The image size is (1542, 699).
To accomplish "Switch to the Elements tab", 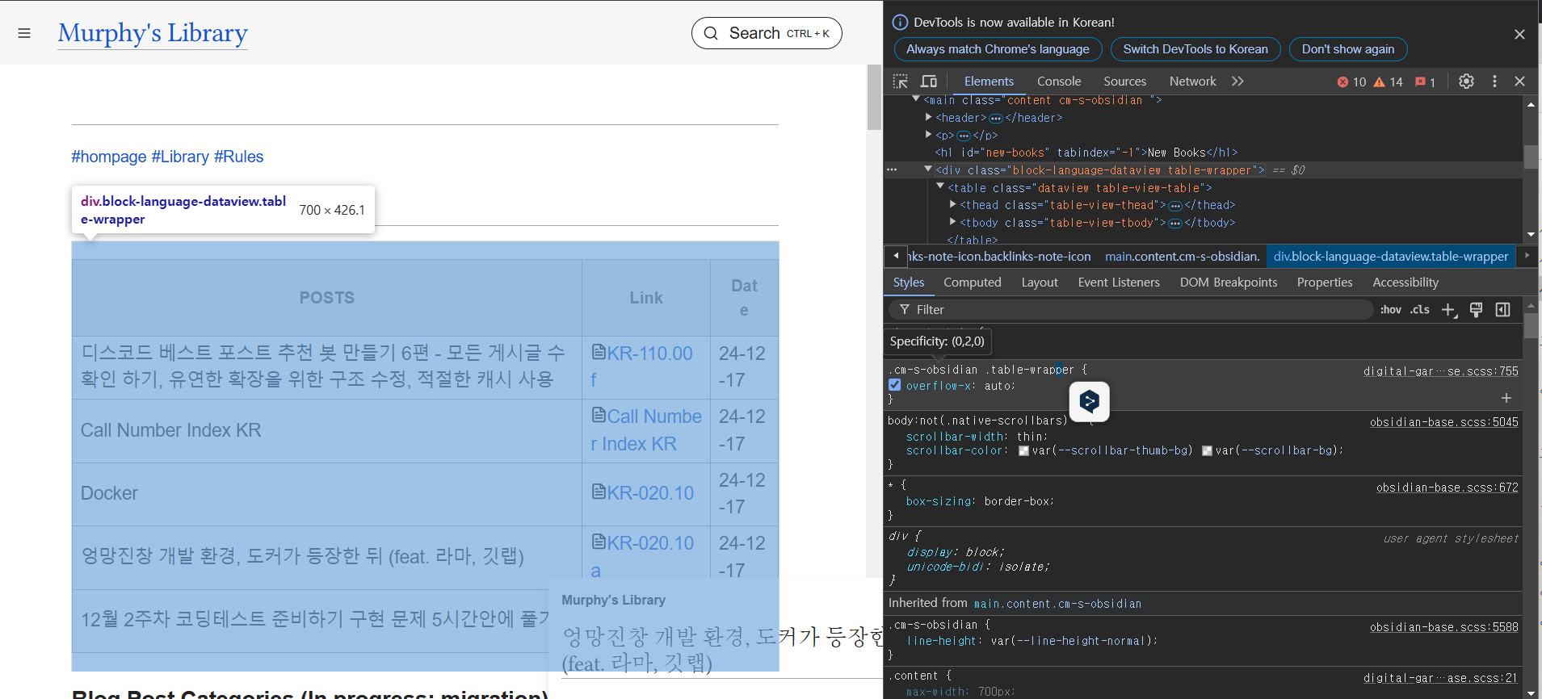I will coord(989,82).
